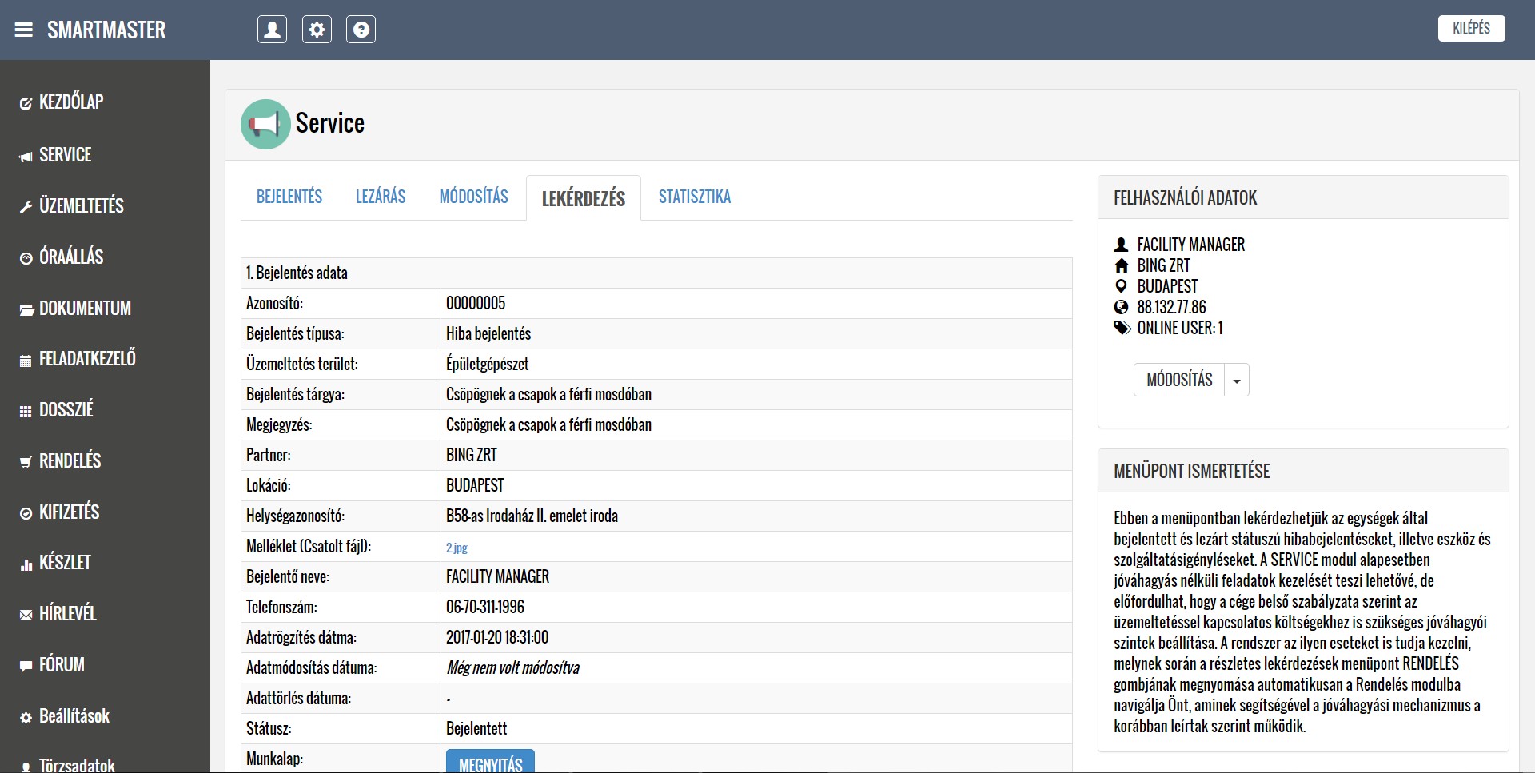Viewport: 1535px width, 773px height.
Task: Open the LEZÁRÁS tab
Action: pos(381,197)
